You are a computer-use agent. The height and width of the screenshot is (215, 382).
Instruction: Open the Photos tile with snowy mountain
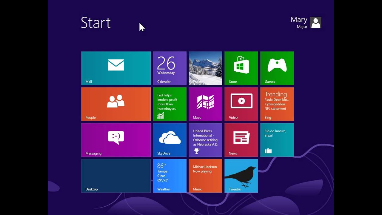[x=205, y=68]
